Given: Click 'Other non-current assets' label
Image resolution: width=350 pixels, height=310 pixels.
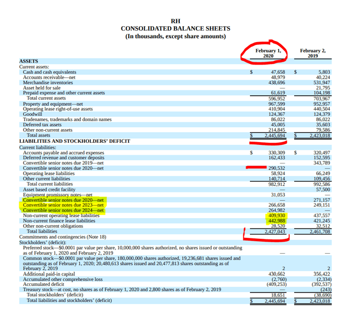Looking at the screenshot, I should pos(48,130).
